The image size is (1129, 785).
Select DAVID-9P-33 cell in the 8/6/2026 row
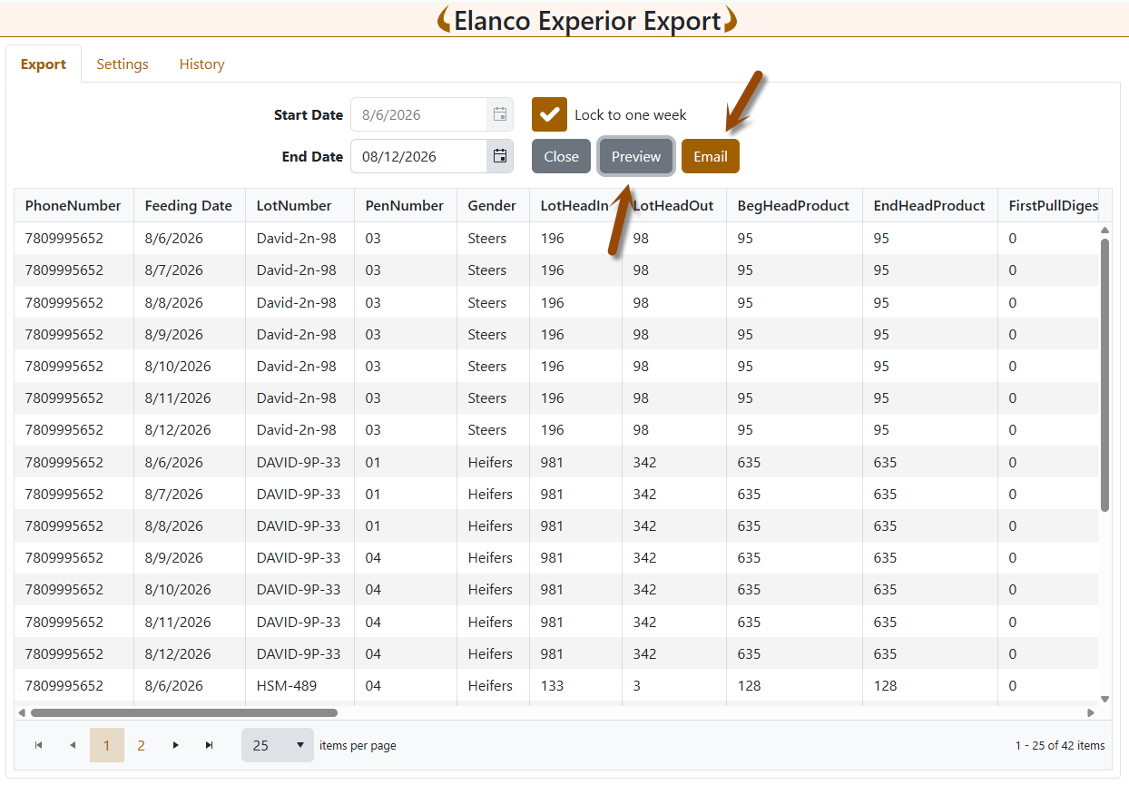point(299,463)
